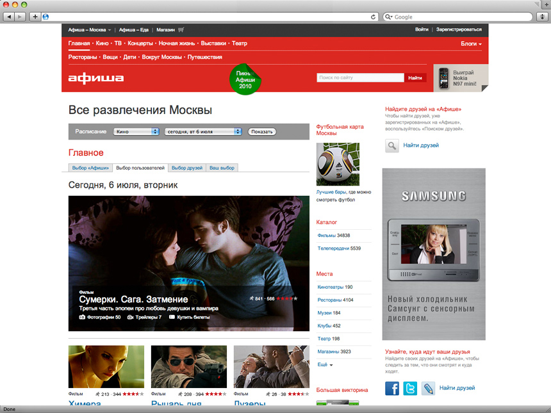The width and height of the screenshot is (551, 413).
Task: Click the афиша logo
Action: tap(96, 78)
